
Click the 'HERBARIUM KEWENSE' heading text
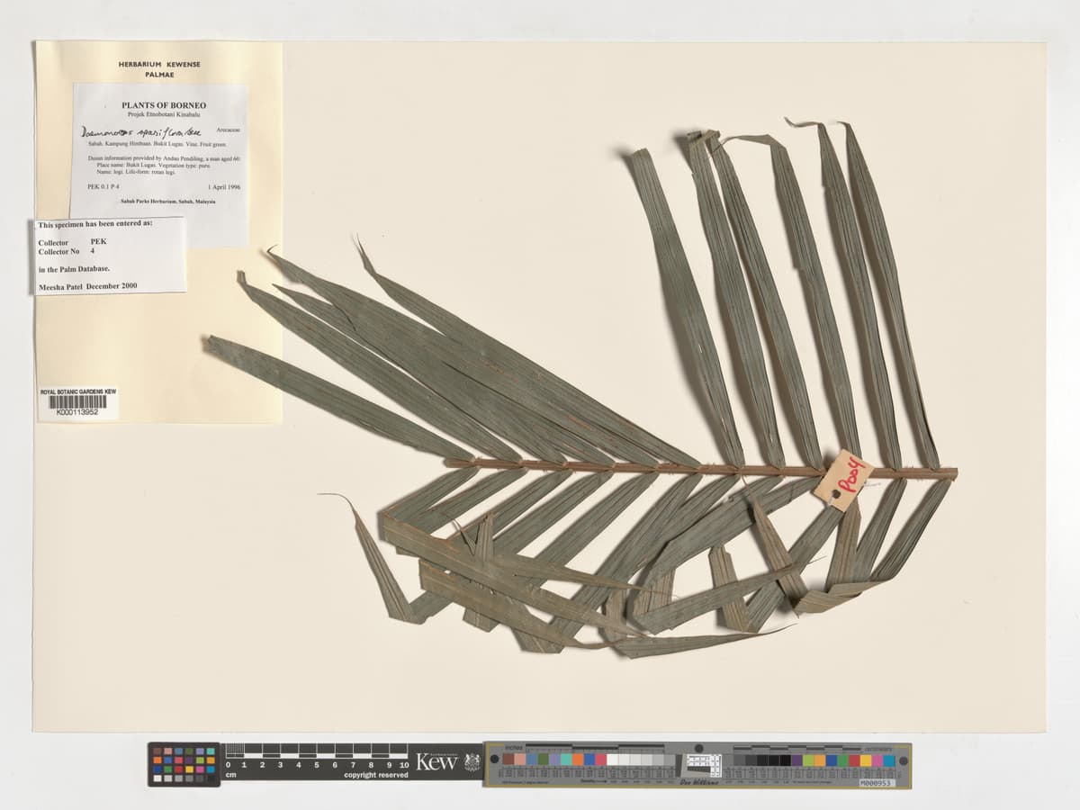pos(158,66)
